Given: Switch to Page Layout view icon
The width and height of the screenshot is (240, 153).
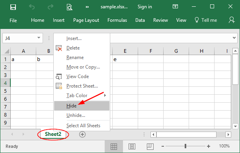Looking at the screenshot, I should 132,146.
